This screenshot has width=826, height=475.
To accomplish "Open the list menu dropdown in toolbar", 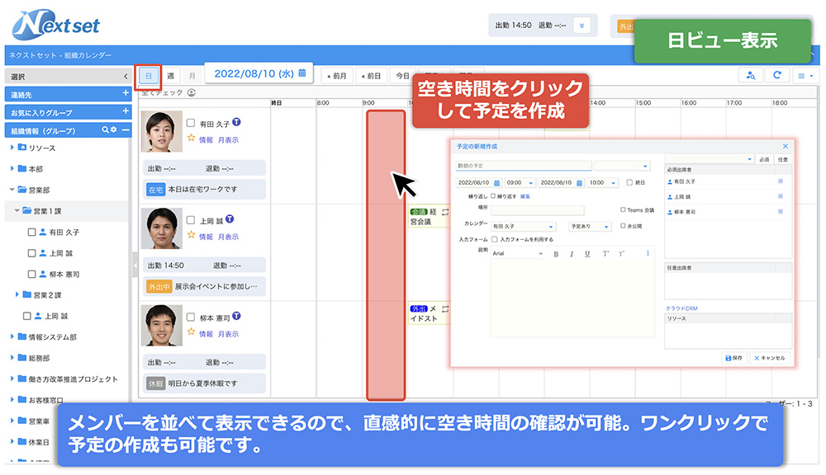I will click(805, 76).
